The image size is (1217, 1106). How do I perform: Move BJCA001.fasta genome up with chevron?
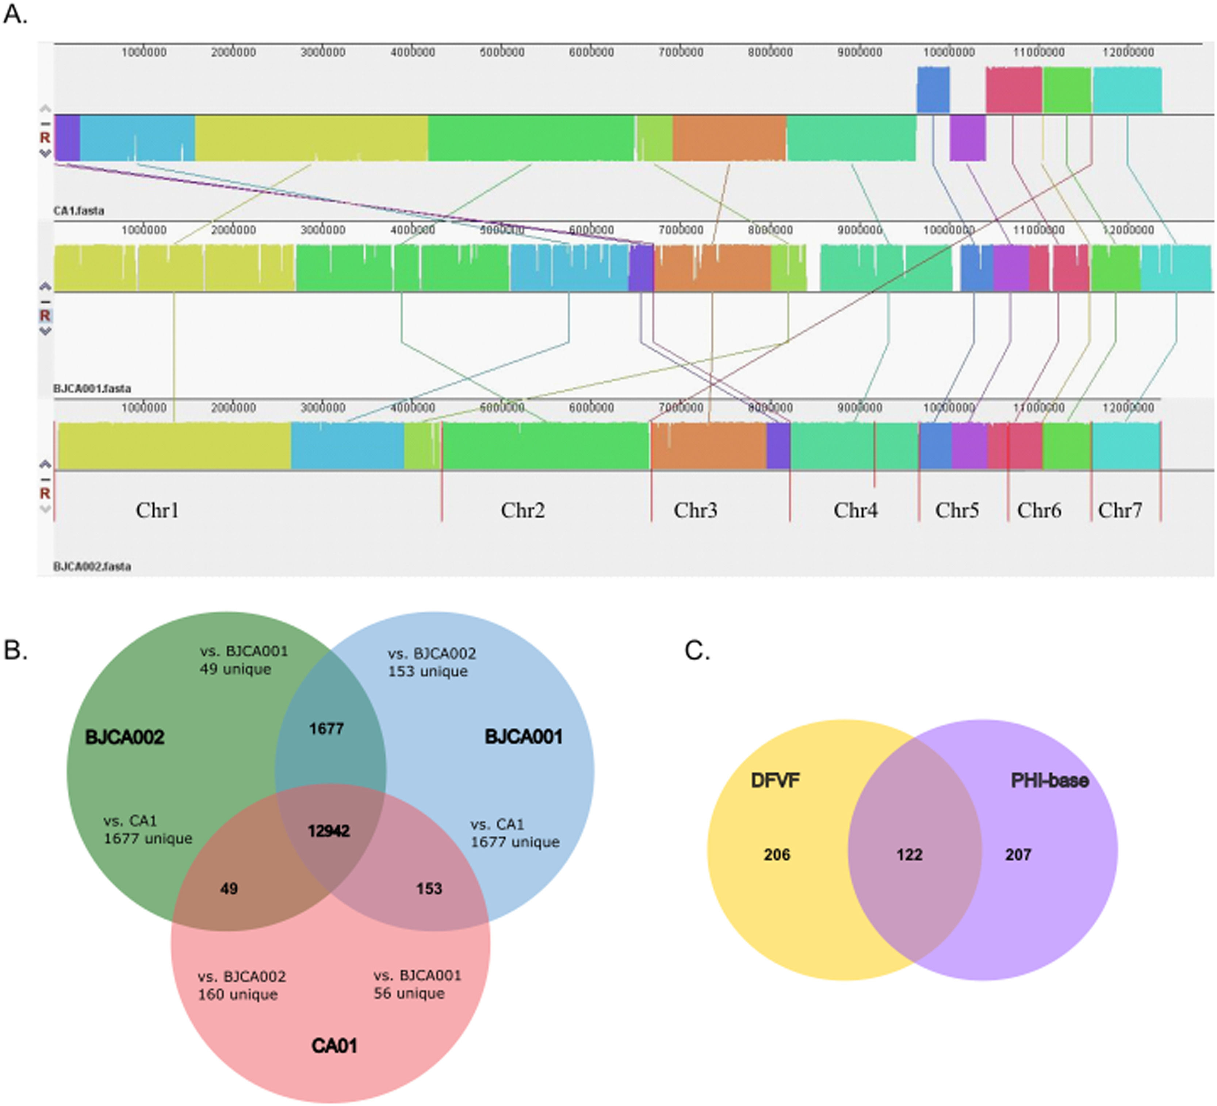[x=45, y=286]
